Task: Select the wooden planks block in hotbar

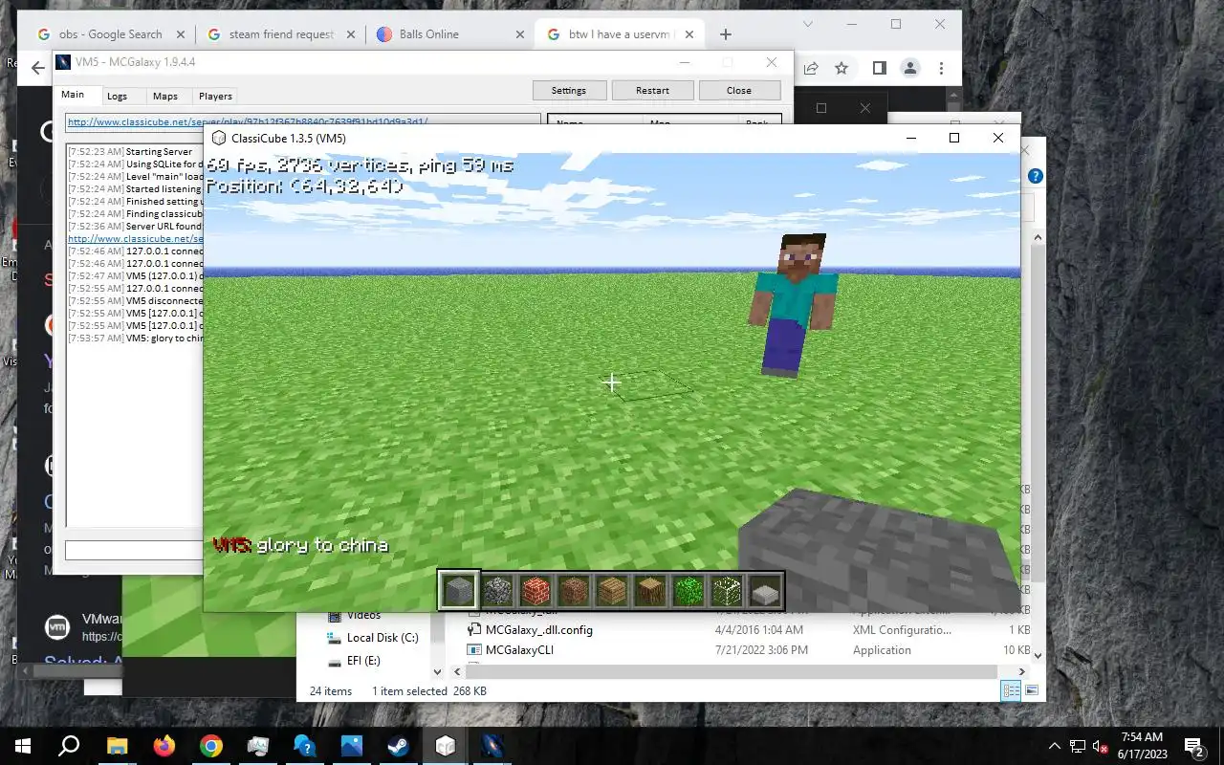Action: point(612,590)
